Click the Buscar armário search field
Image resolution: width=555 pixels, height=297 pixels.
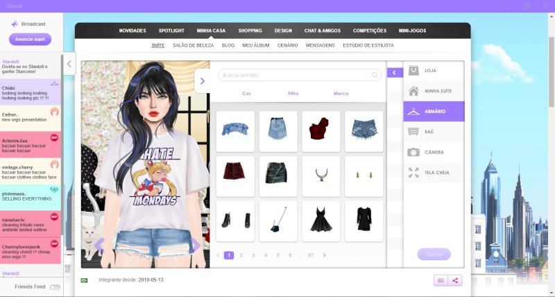300,75
